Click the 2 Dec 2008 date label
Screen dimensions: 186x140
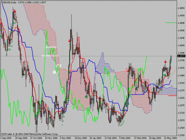65,138
